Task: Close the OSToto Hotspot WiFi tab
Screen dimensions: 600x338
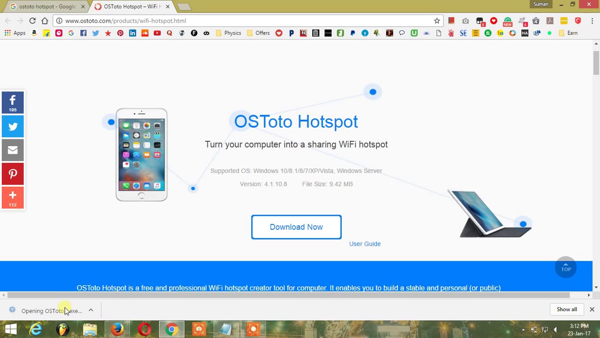Action: click(167, 7)
